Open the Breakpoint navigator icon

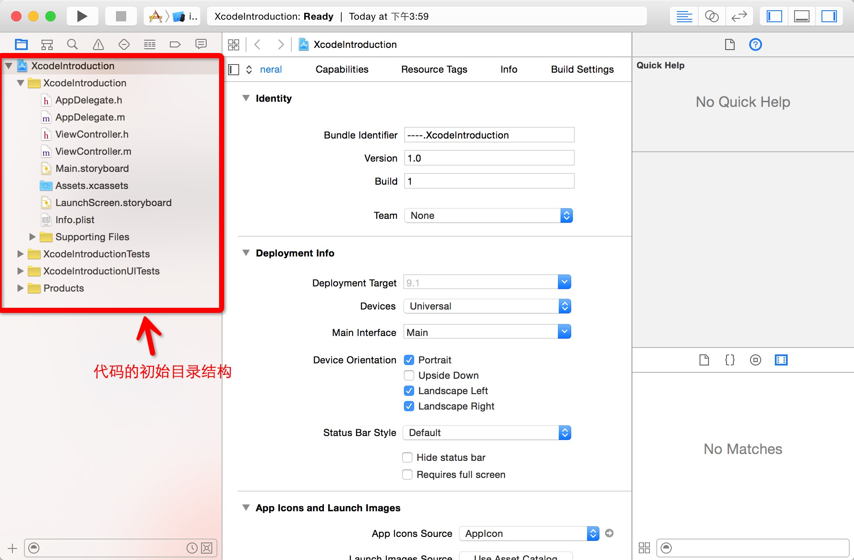tap(175, 44)
